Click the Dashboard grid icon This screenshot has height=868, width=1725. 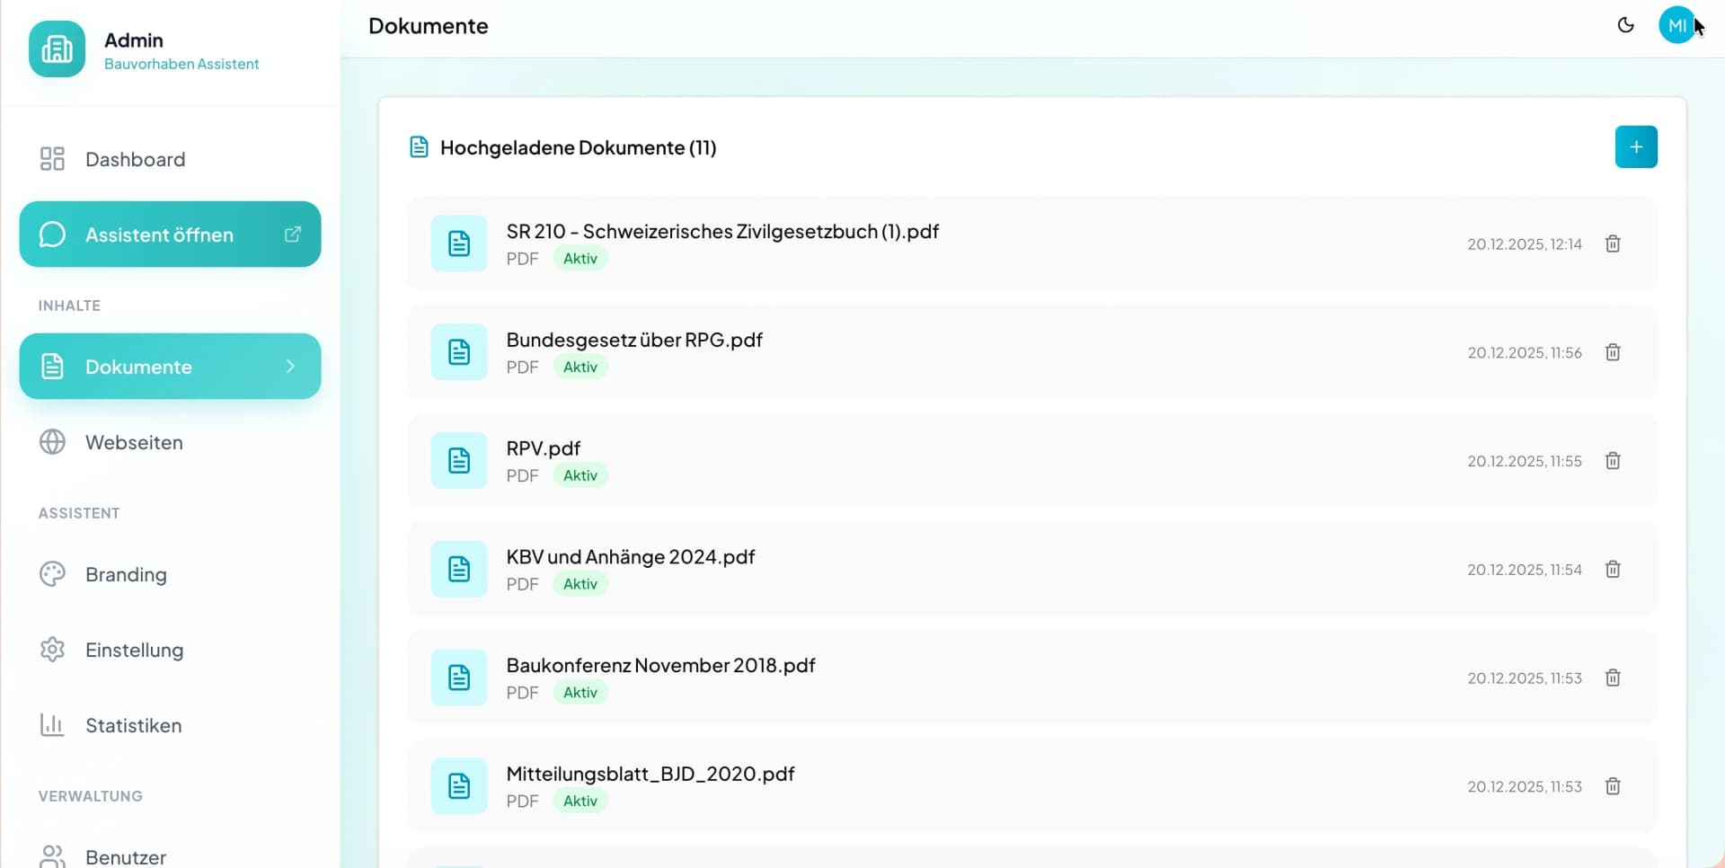[52, 159]
